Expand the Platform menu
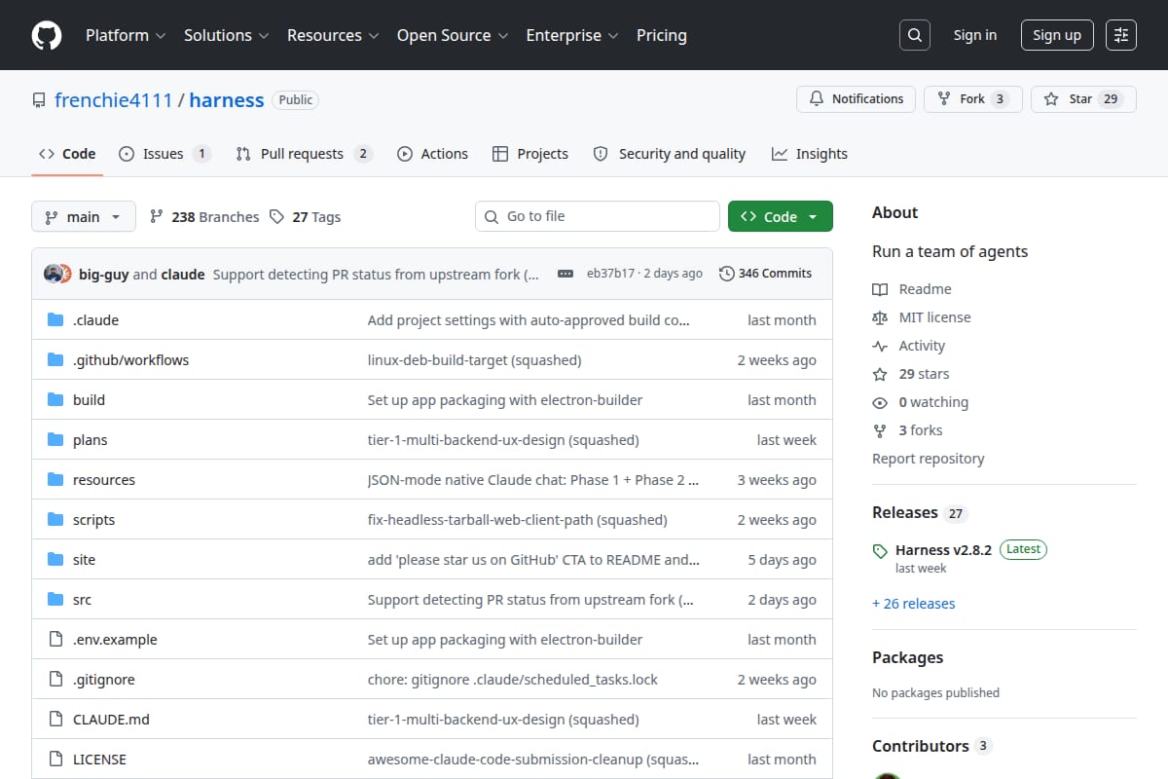Viewport: 1168px width, 779px height. click(x=126, y=35)
